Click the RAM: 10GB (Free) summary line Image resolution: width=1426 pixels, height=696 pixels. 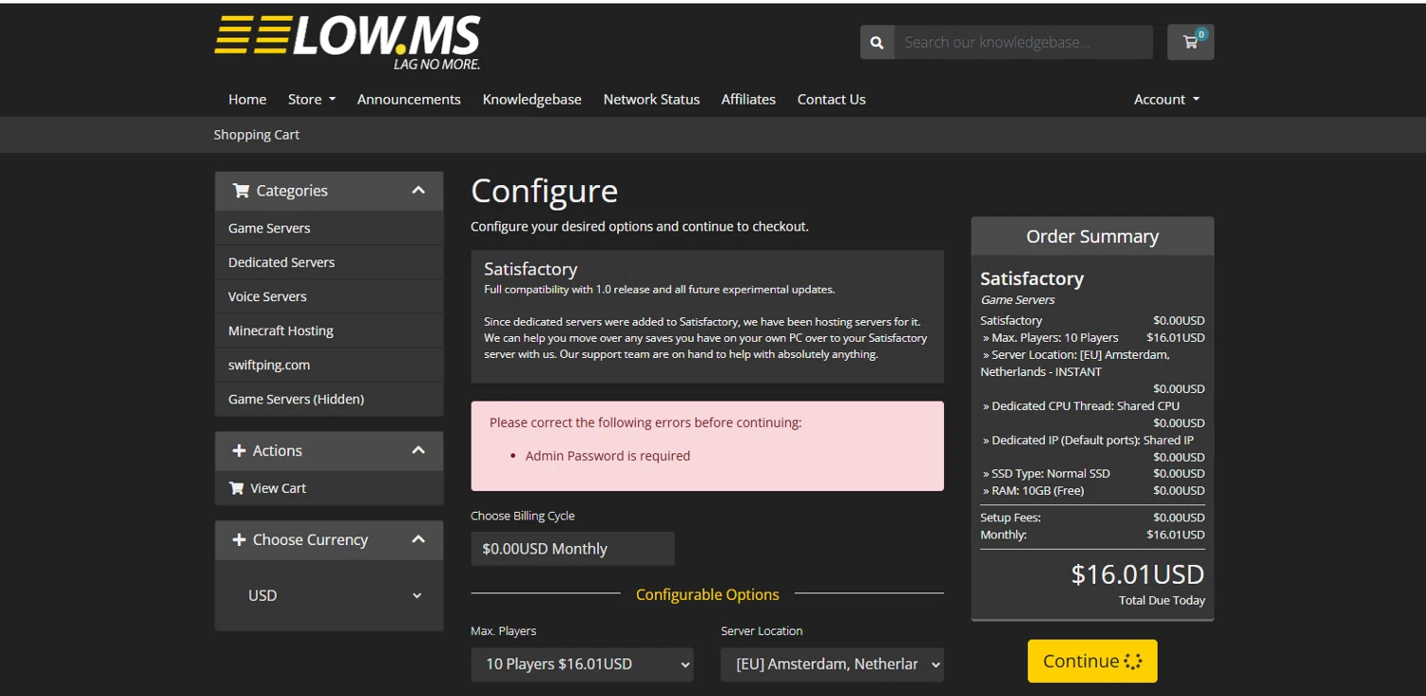point(1092,491)
